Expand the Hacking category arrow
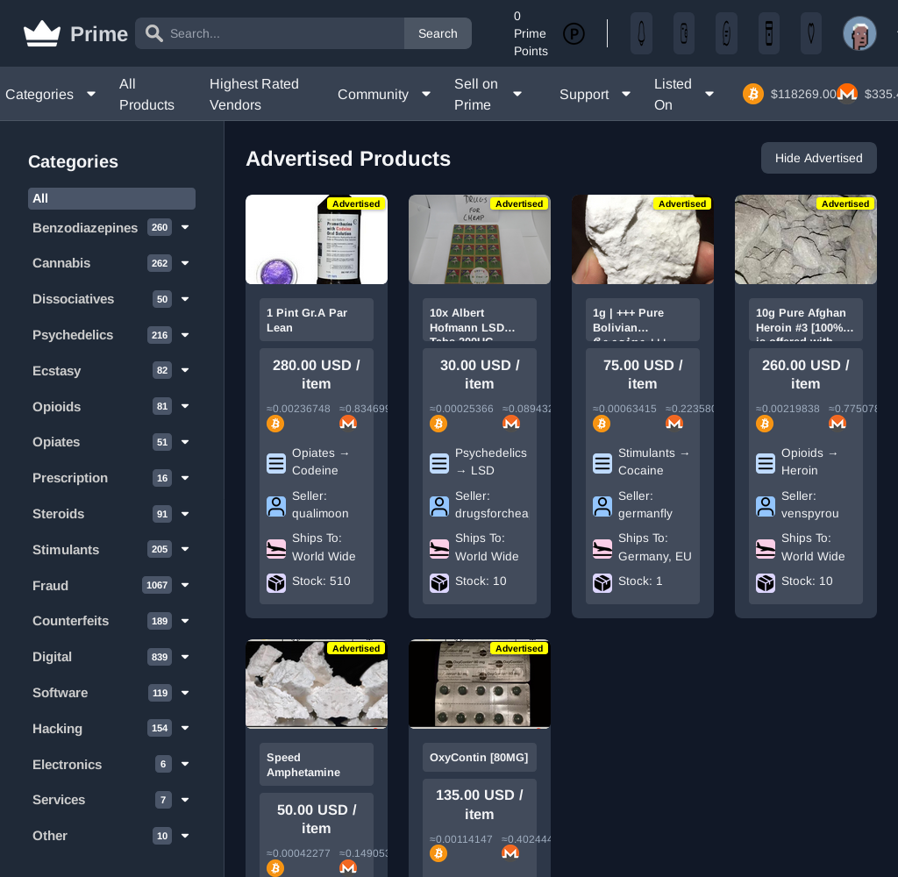Screen dimensions: 898x877 coord(185,728)
